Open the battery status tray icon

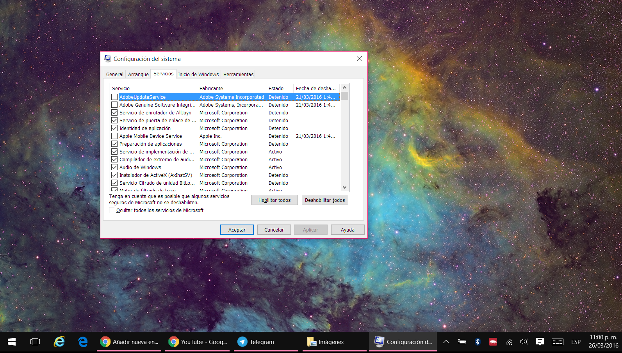coord(462,342)
